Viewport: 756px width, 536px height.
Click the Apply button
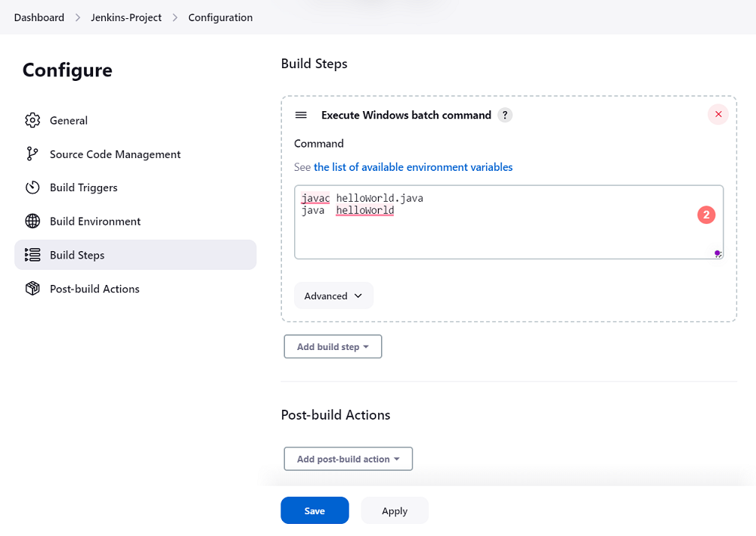(395, 510)
